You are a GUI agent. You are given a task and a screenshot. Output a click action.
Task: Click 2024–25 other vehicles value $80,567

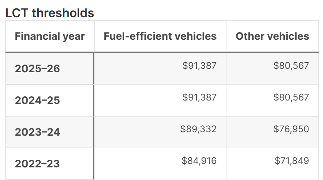pyautogui.click(x=291, y=97)
